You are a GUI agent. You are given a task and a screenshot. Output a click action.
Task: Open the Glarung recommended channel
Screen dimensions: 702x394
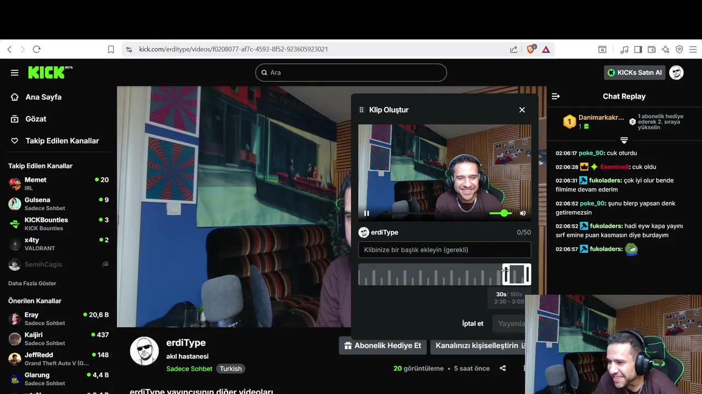[x=58, y=379]
